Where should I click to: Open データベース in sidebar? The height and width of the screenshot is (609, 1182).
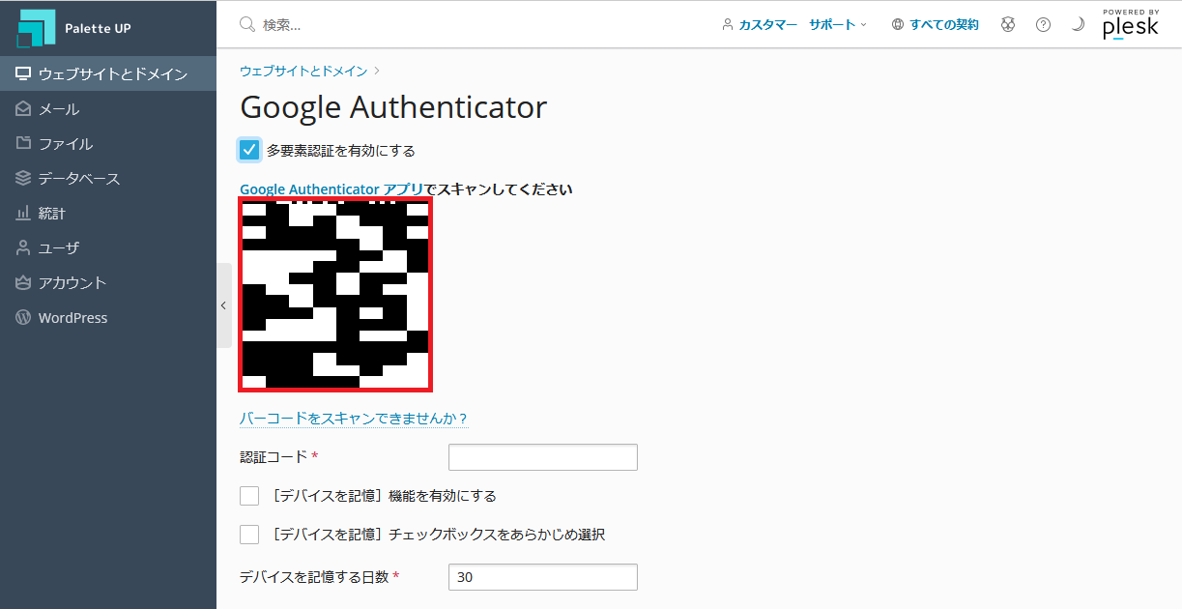click(108, 178)
